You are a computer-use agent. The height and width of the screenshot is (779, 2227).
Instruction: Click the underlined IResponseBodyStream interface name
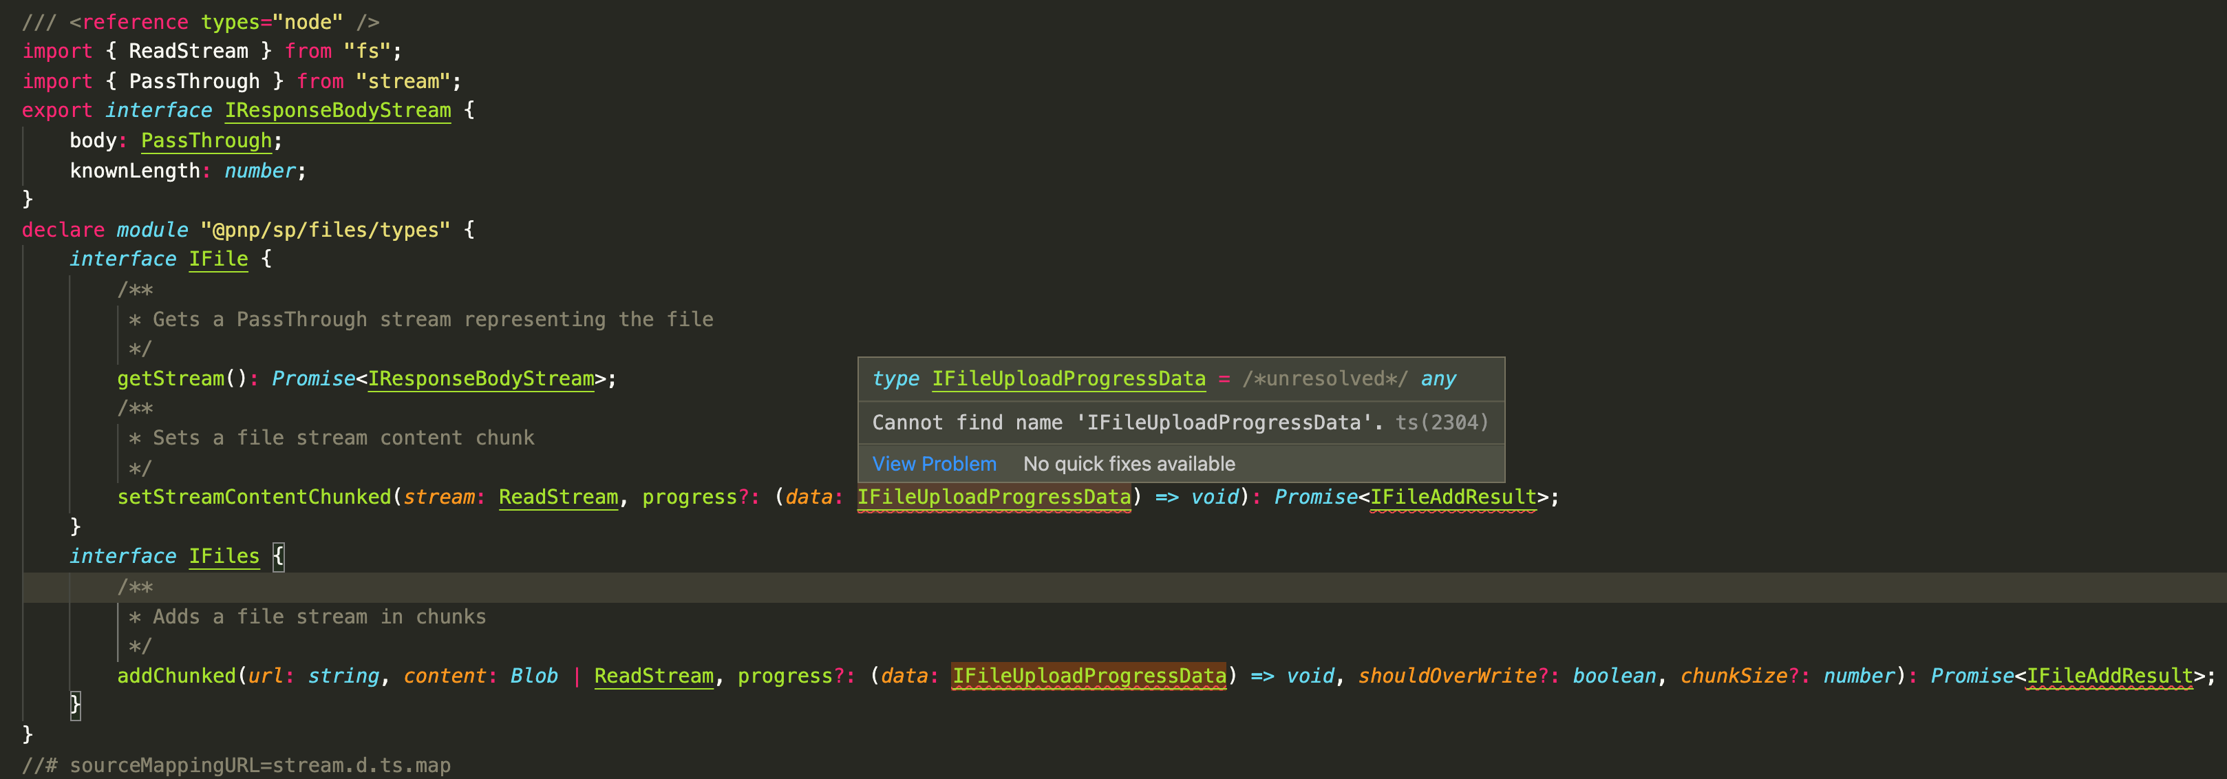(337, 110)
